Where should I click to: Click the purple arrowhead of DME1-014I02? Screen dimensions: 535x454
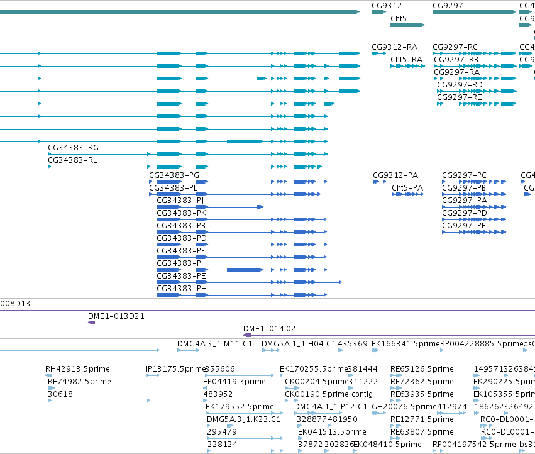coord(246,335)
